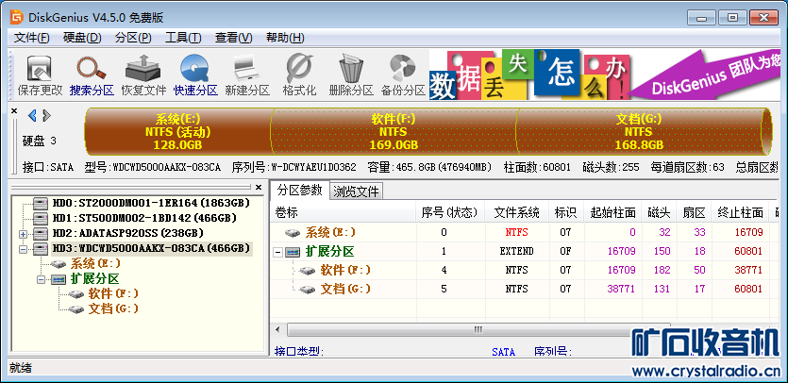Viewport: 788px width, 383px height.
Task: Open the 硬盘(D) menu
Action: pyautogui.click(x=82, y=38)
